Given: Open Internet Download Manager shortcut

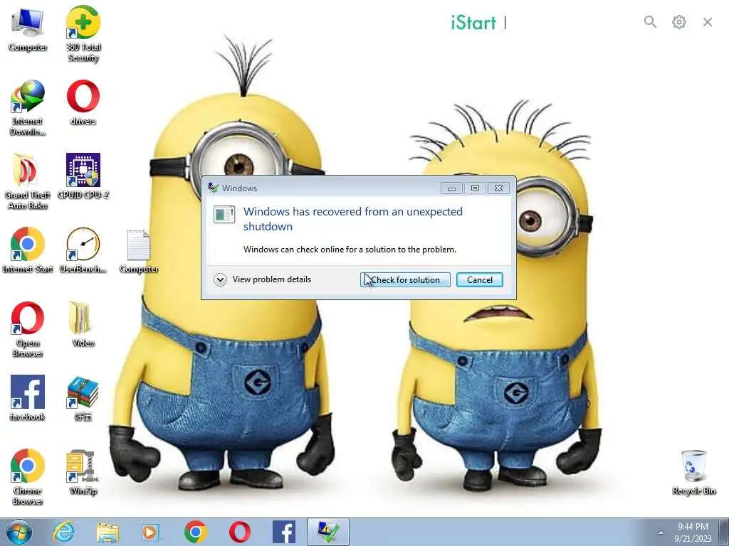Looking at the screenshot, I should tap(28, 108).
